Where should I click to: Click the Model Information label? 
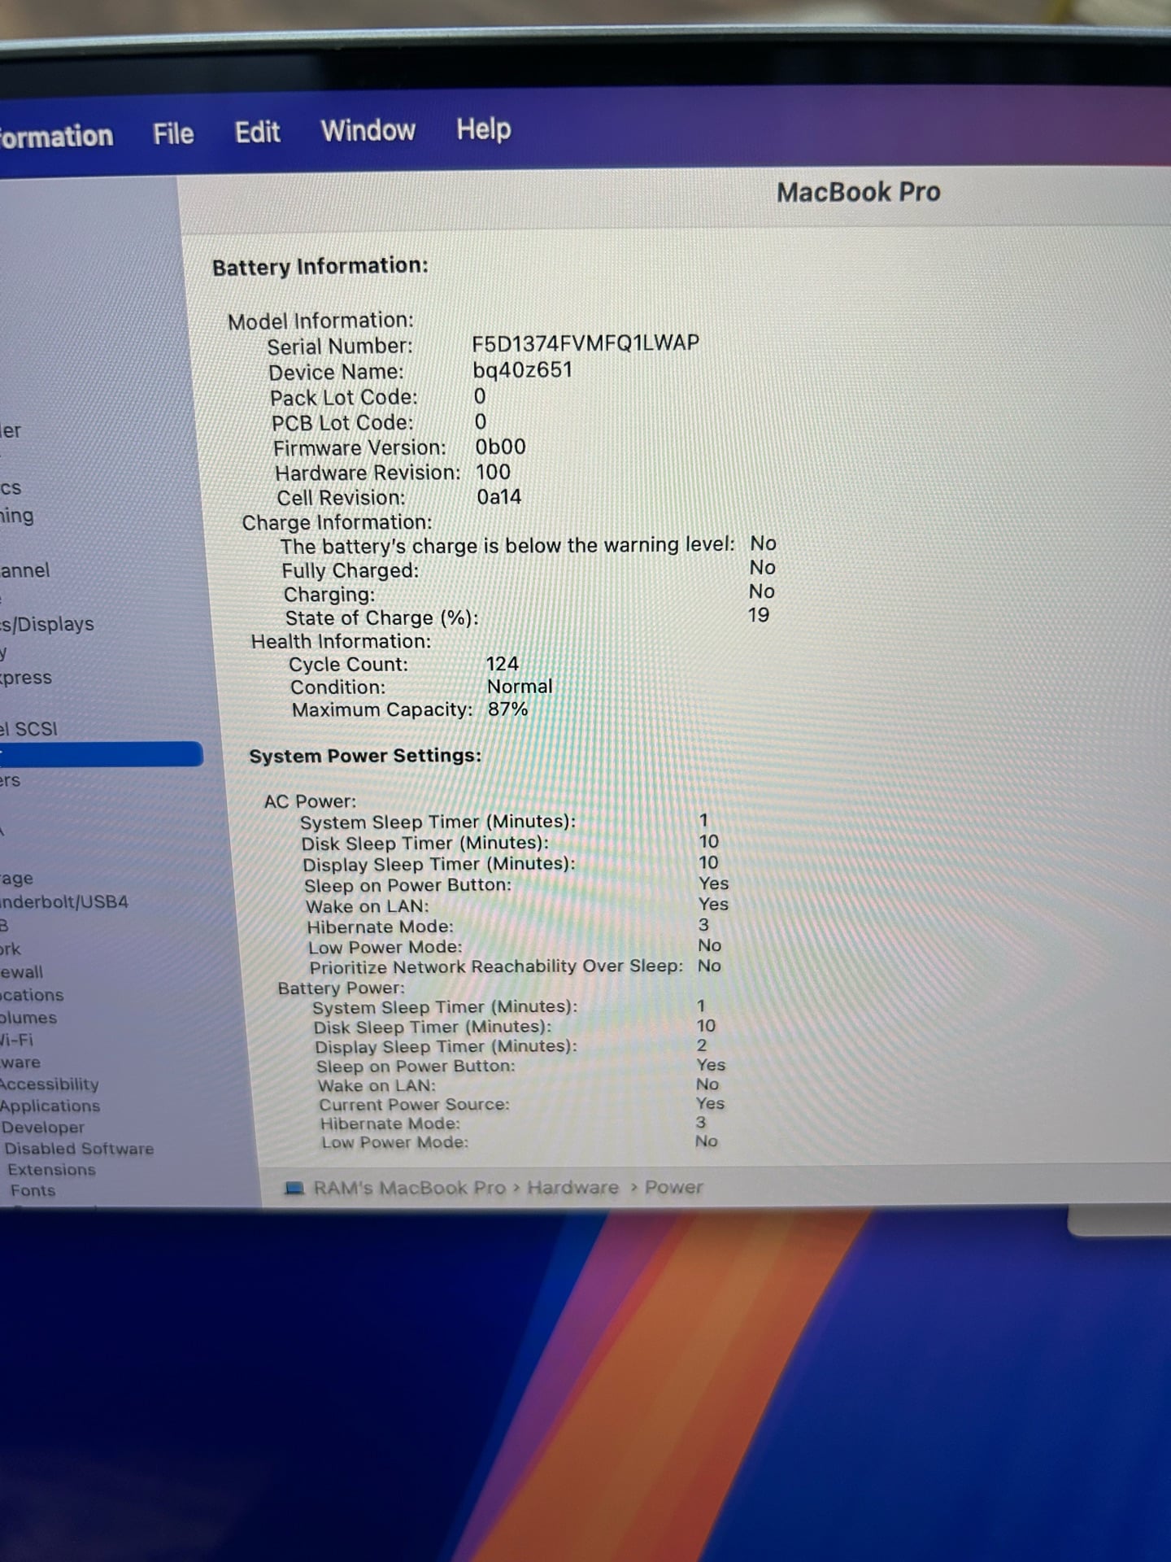320,321
